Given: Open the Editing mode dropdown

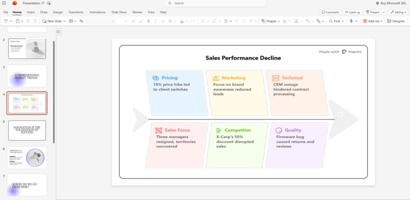Looking at the screenshot, I should [x=399, y=12].
